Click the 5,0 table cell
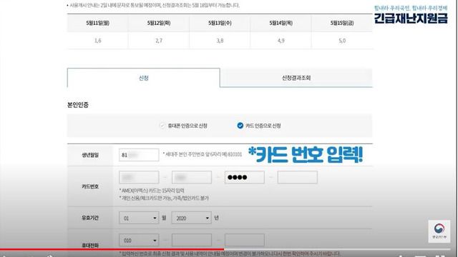The image size is (458, 257). coord(342,41)
